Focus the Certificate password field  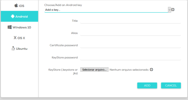[130, 45]
